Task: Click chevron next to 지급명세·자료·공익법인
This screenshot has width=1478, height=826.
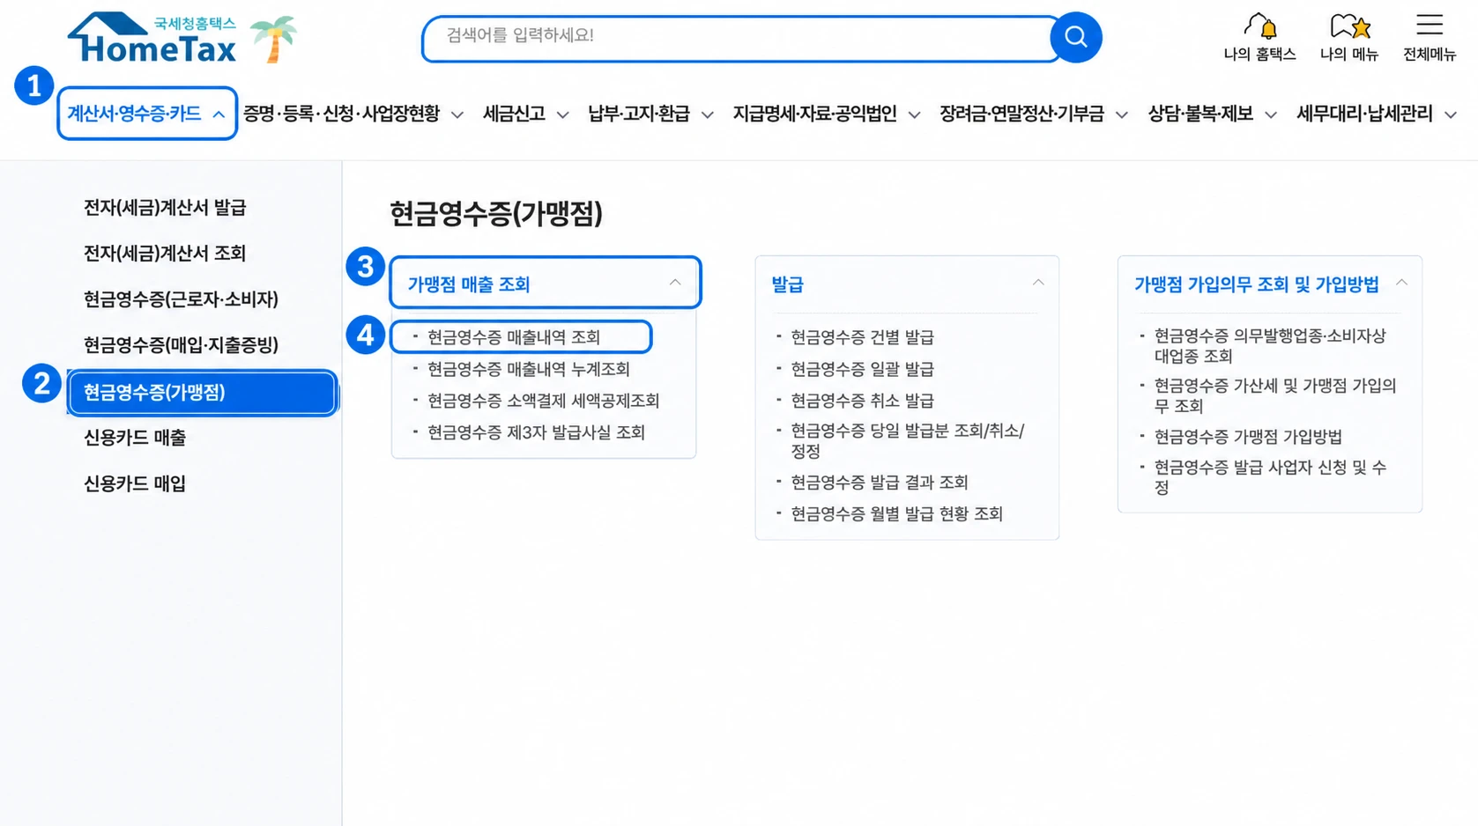Action: (914, 114)
